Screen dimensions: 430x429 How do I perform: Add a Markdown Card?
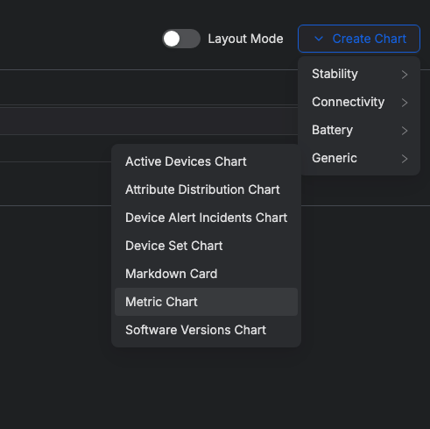(206, 274)
